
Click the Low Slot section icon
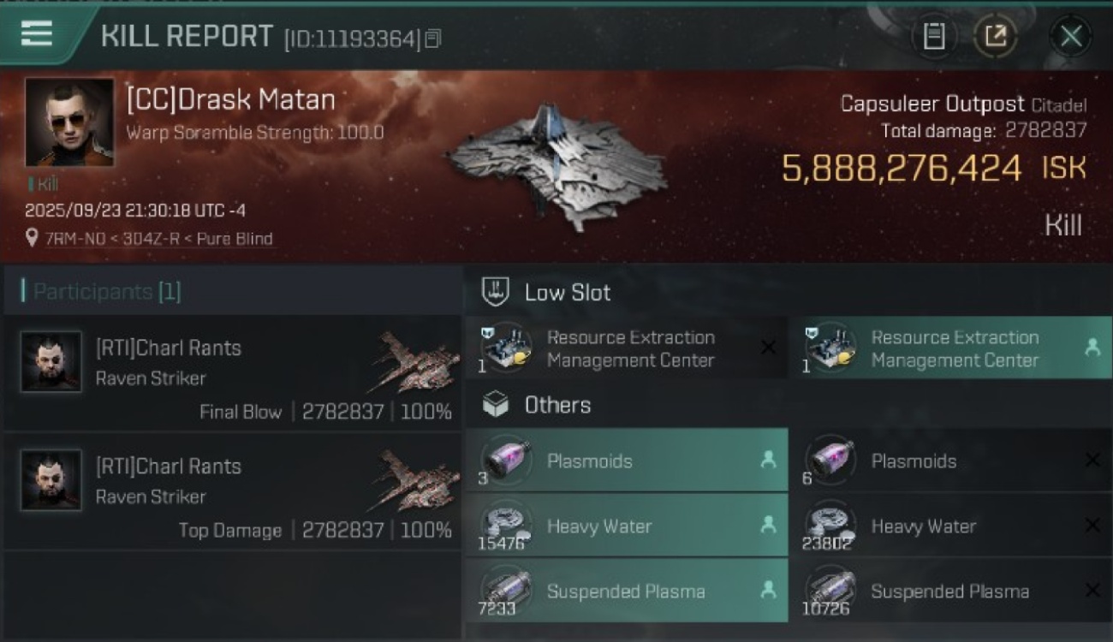(496, 292)
